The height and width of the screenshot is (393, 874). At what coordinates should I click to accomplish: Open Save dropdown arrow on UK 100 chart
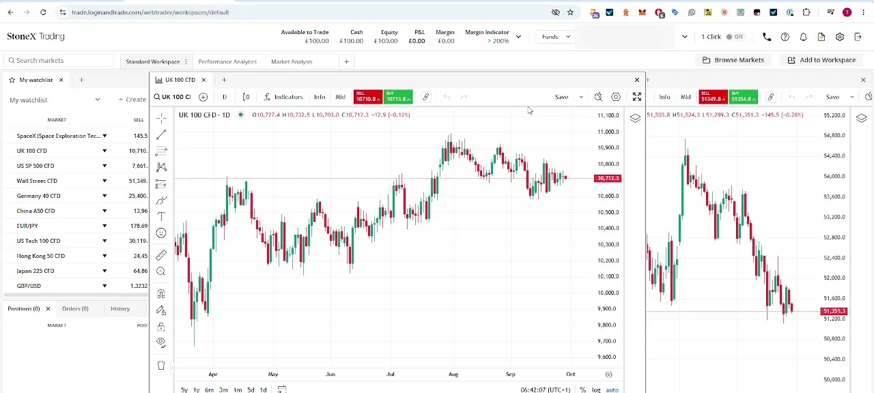581,97
